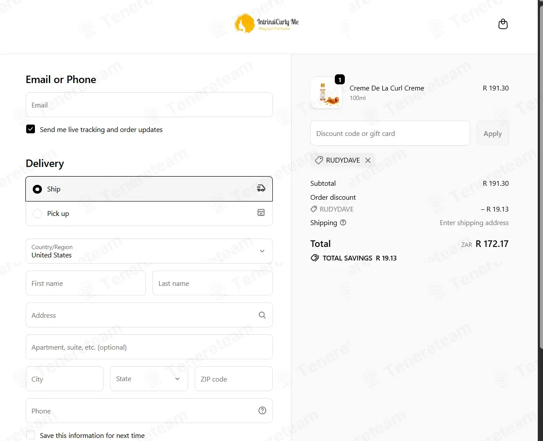Expand the State dropdown

click(149, 378)
